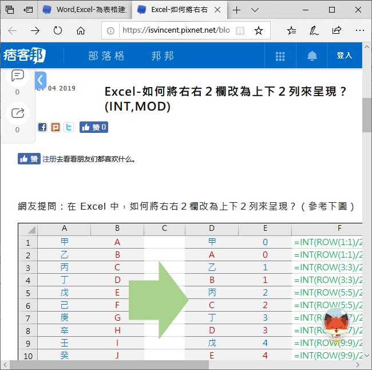Switch to the Word,Excel tab
372x370 pixels.
click(x=84, y=10)
